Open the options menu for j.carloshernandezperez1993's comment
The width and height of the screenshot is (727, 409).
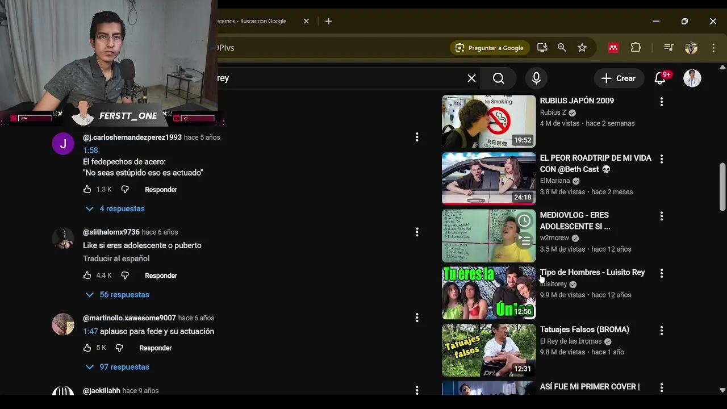(x=417, y=137)
